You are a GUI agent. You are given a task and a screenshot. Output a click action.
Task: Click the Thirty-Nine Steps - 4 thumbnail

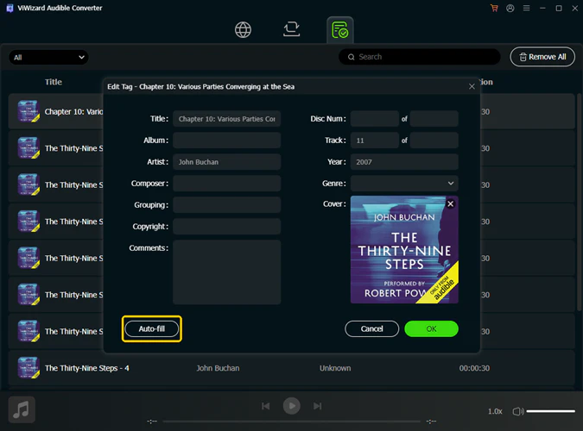point(29,367)
